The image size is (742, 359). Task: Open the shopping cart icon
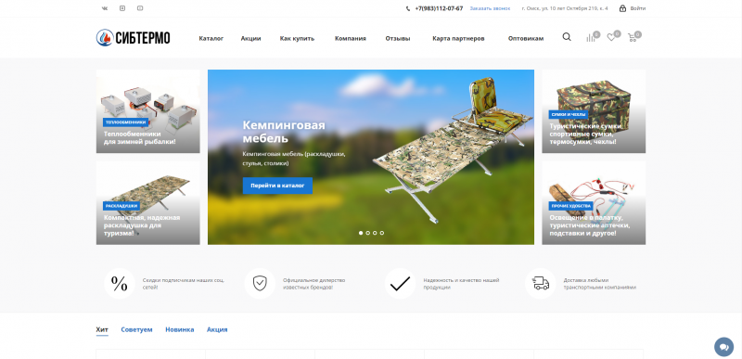(633, 38)
